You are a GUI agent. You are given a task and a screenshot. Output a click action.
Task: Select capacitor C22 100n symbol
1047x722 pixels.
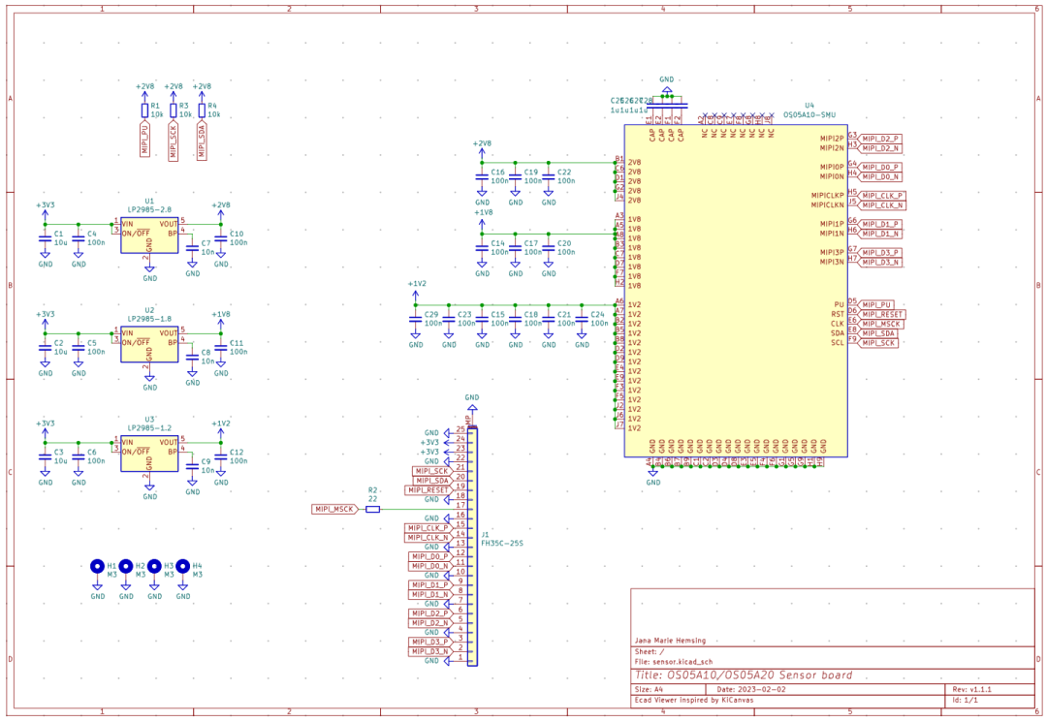[x=548, y=176]
